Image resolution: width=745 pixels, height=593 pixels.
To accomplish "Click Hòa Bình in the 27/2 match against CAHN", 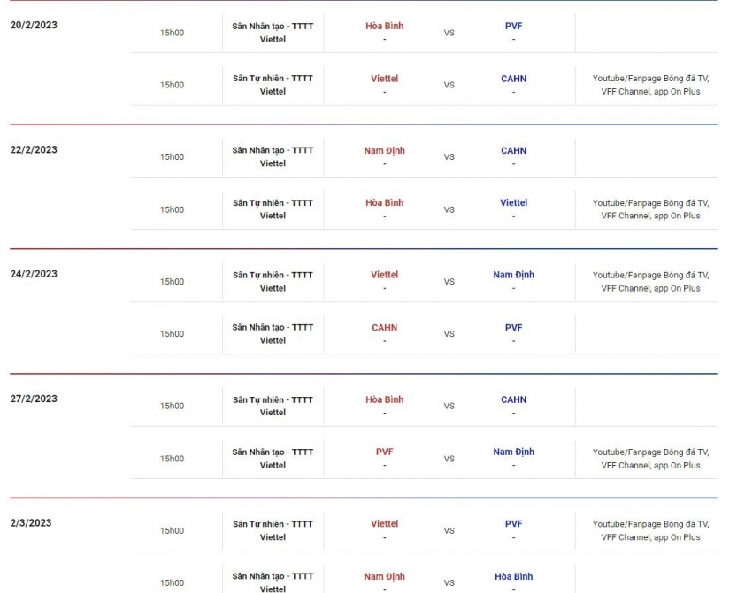I will click(384, 399).
